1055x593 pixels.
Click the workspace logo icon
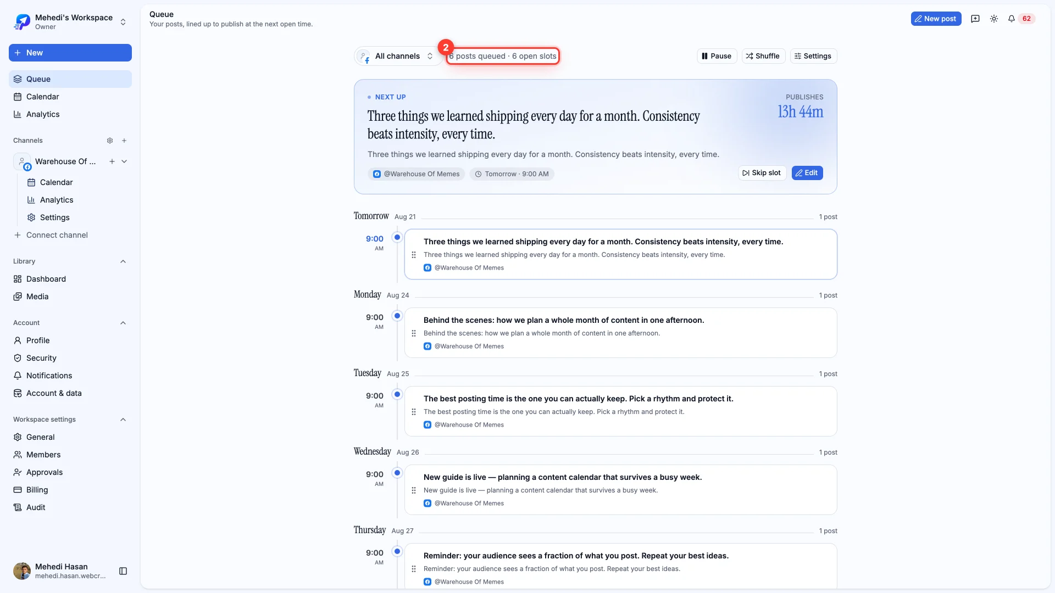point(22,22)
